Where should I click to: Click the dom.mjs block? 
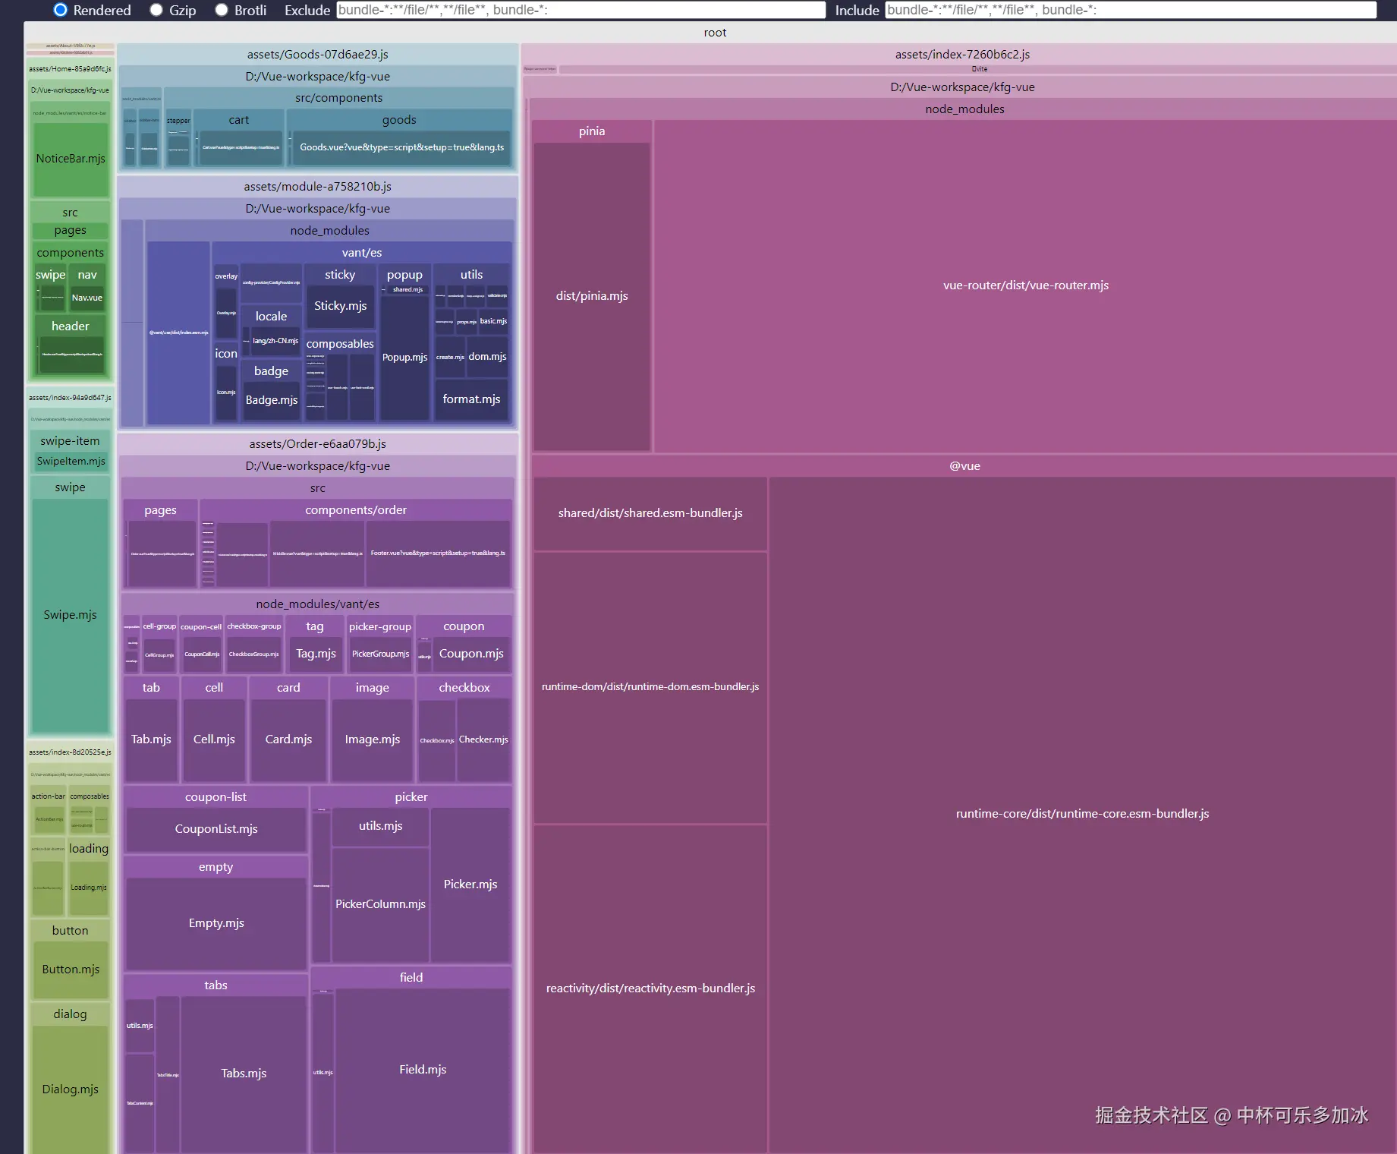[487, 357]
